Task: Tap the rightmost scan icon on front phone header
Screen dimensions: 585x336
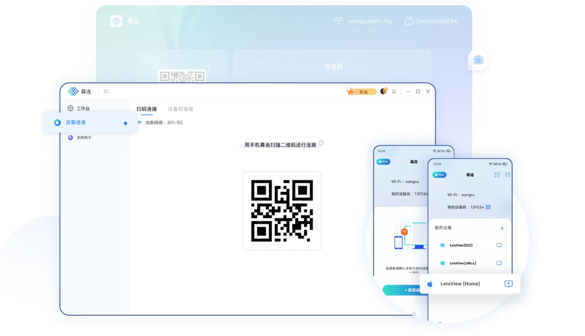Action: [507, 175]
